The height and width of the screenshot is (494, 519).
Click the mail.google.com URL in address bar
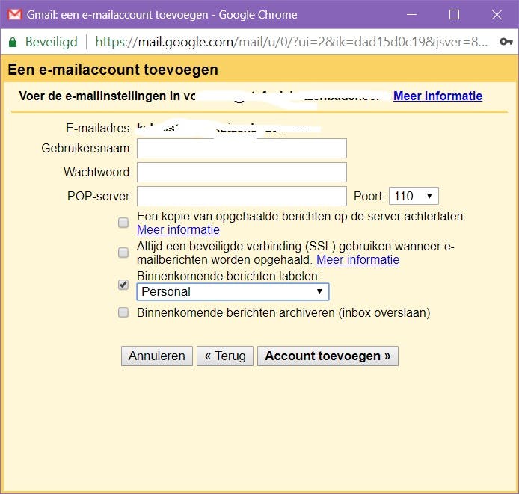pyautogui.click(x=291, y=42)
